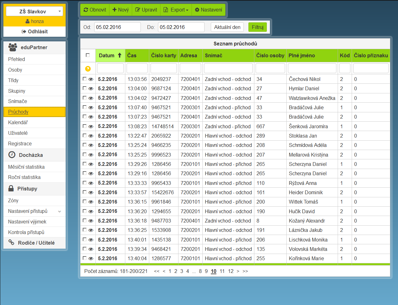The width and height of the screenshot is (398, 305).
Task: Click the yellow help icon in filter row
Action: coord(88,68)
